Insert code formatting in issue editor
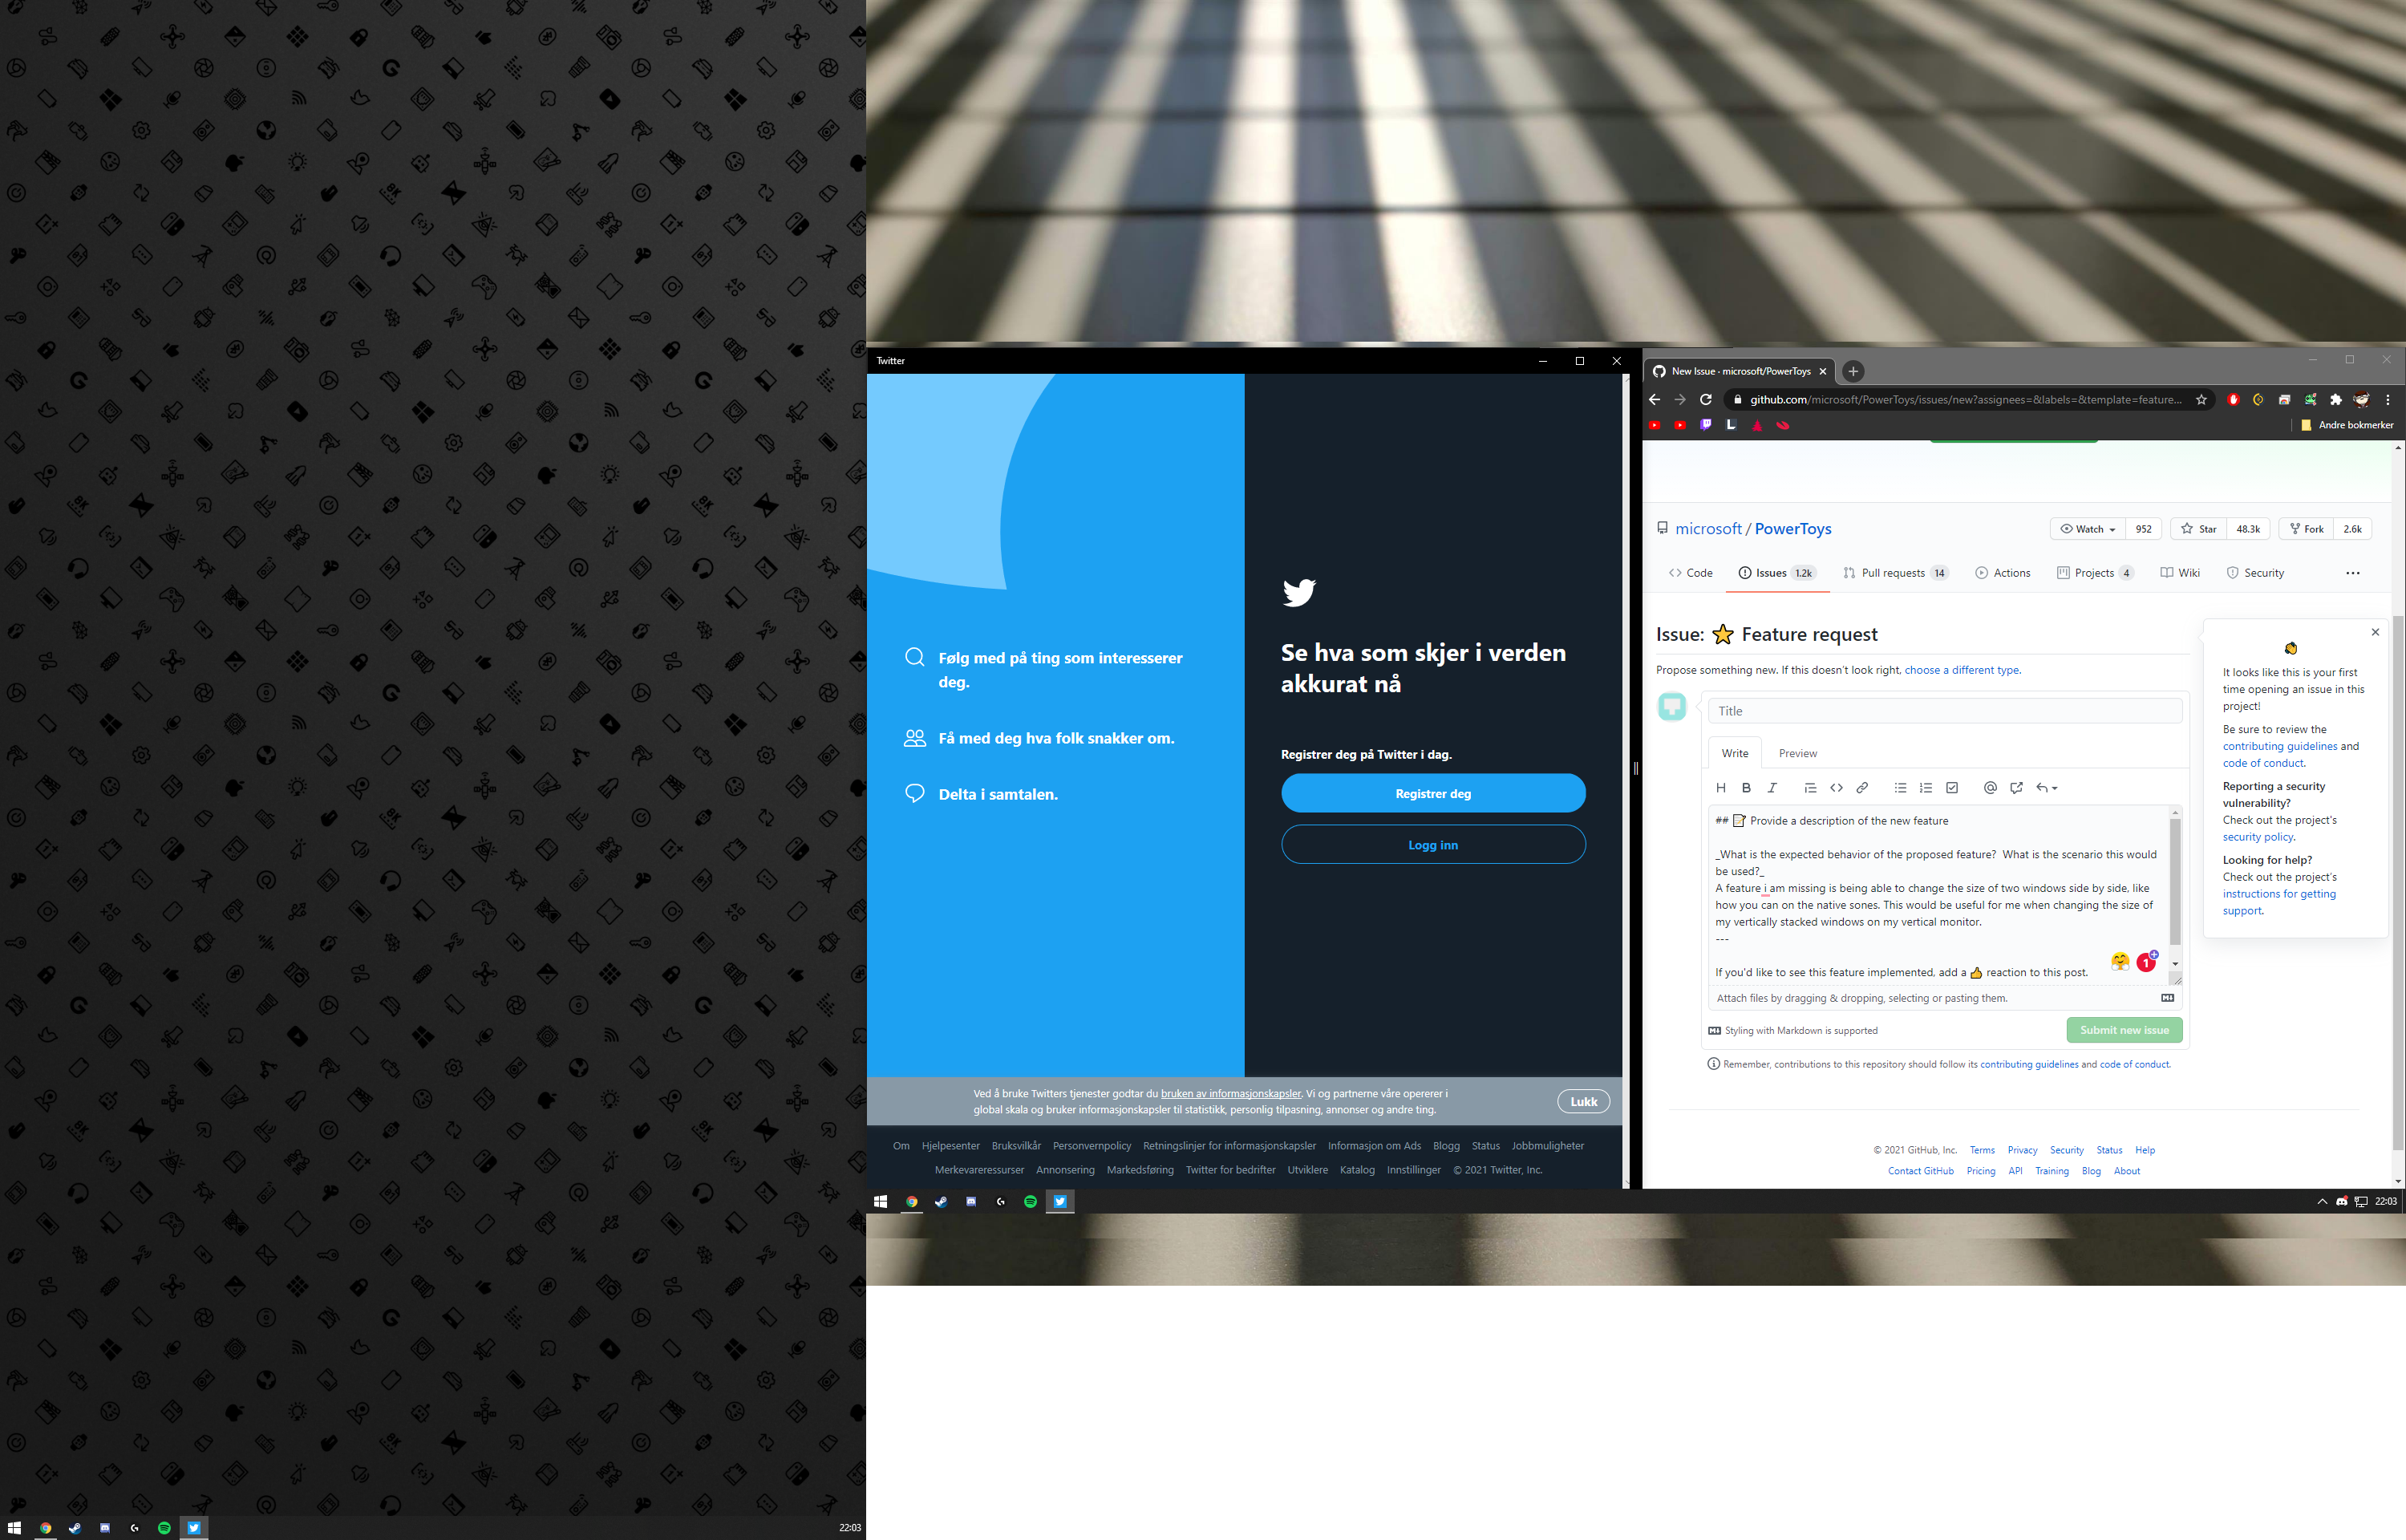 coord(1837,788)
